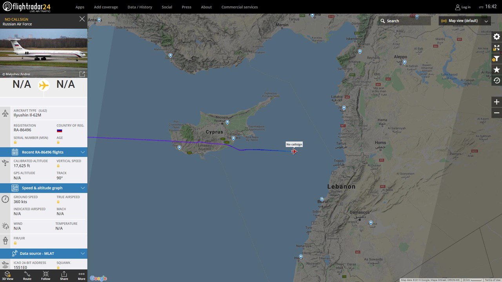The height and width of the screenshot is (282, 502).
Task: Collapse Data source - MLAT section
Action: (x=44, y=253)
